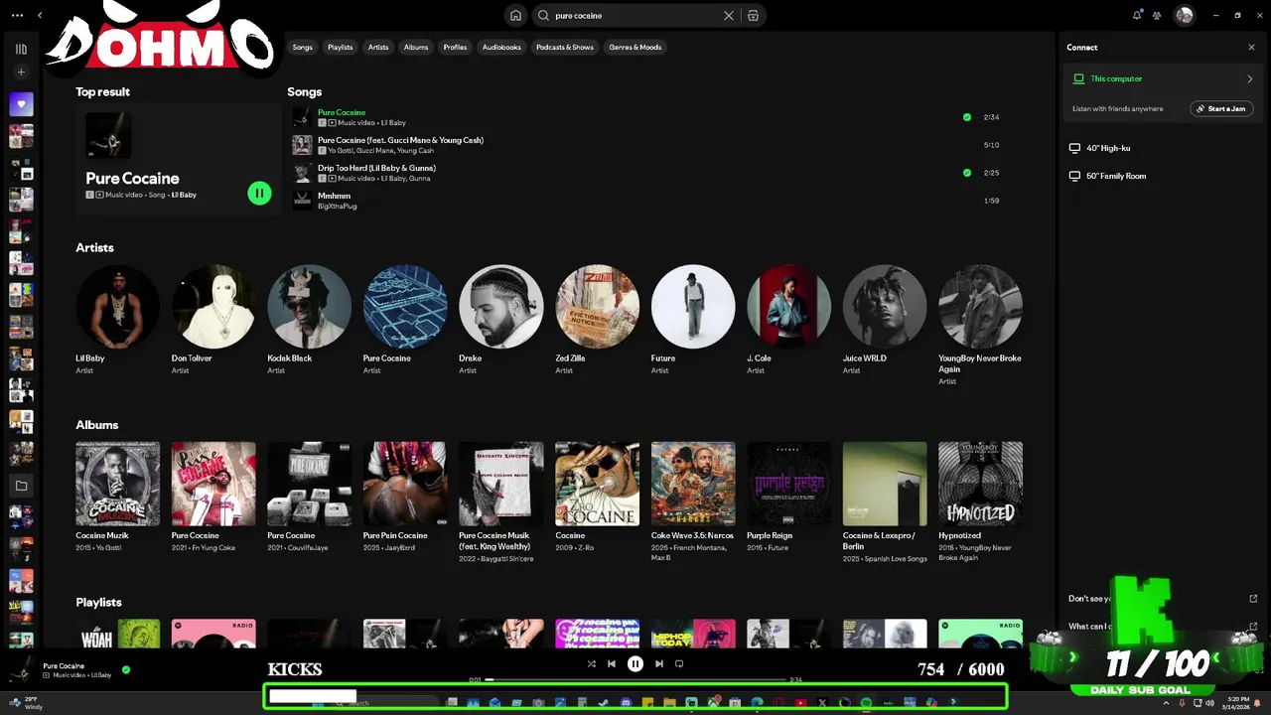Open Cocaine Muzik album by Yo Gotti
Image resolution: width=1271 pixels, height=715 pixels.
point(117,497)
